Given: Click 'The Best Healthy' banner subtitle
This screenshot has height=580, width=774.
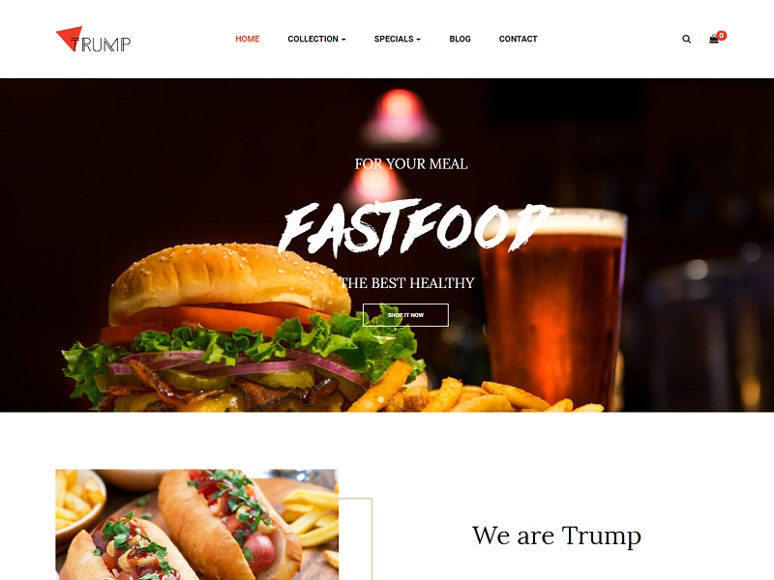Looking at the screenshot, I should click(x=407, y=282).
